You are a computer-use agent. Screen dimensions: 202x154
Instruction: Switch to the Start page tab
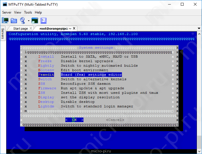point(20,29)
